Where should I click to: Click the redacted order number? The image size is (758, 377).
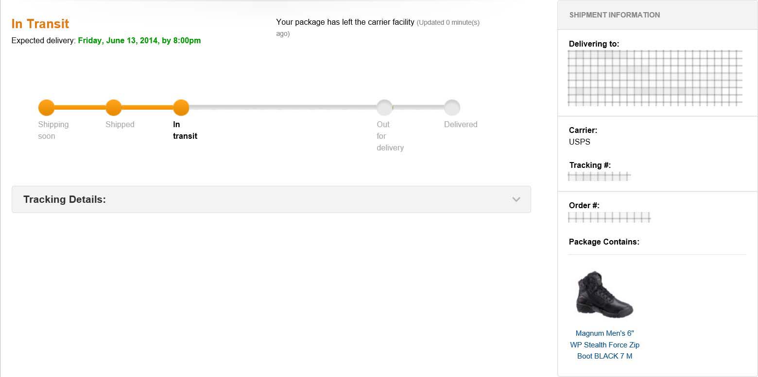[x=609, y=217]
